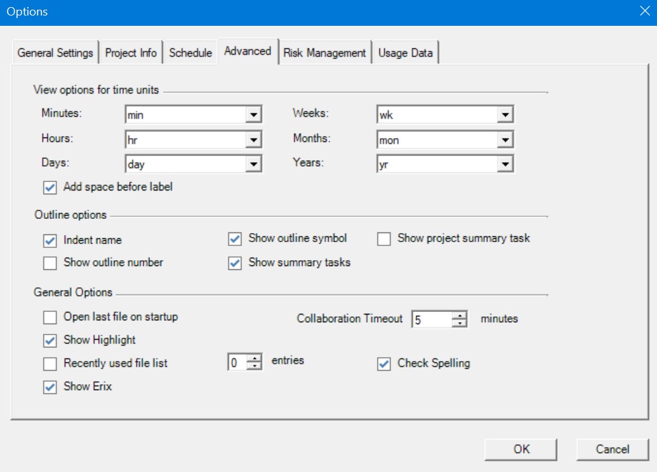Enable Show outline number
The width and height of the screenshot is (657, 472).
[50, 263]
